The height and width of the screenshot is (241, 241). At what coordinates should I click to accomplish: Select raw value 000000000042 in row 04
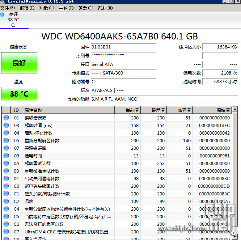[215, 133]
